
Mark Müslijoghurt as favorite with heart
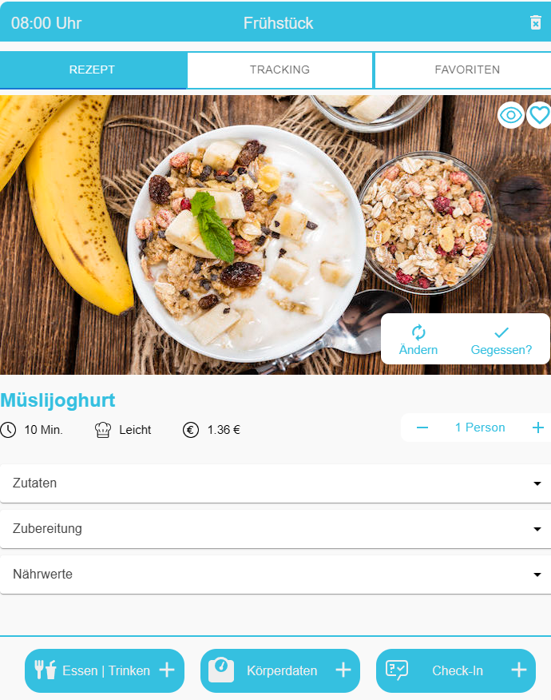point(539,115)
